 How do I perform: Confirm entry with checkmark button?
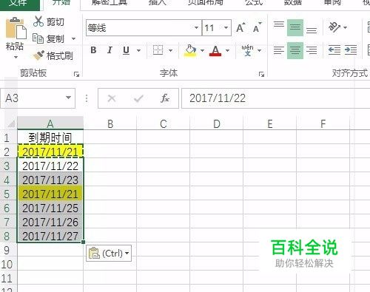click(x=138, y=98)
